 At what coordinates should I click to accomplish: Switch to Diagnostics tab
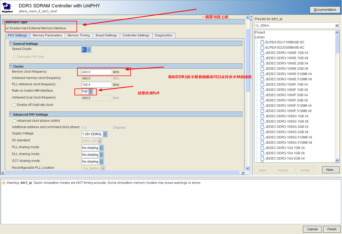(x=164, y=35)
